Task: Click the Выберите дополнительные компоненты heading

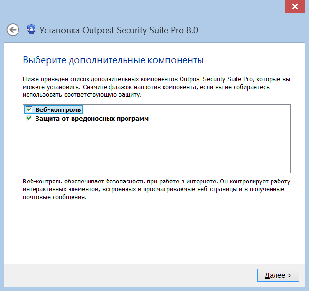Action: tap(113, 60)
